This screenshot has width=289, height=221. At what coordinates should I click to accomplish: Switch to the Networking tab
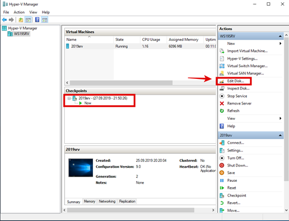point(107,201)
